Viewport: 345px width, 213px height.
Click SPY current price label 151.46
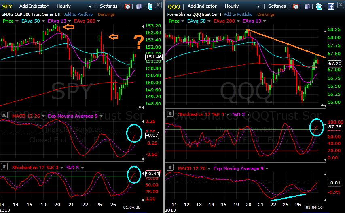[154, 57]
